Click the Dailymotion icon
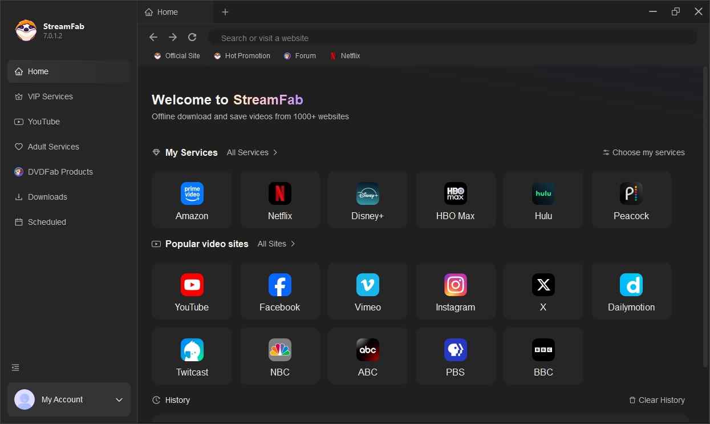The image size is (710, 424). [631, 291]
